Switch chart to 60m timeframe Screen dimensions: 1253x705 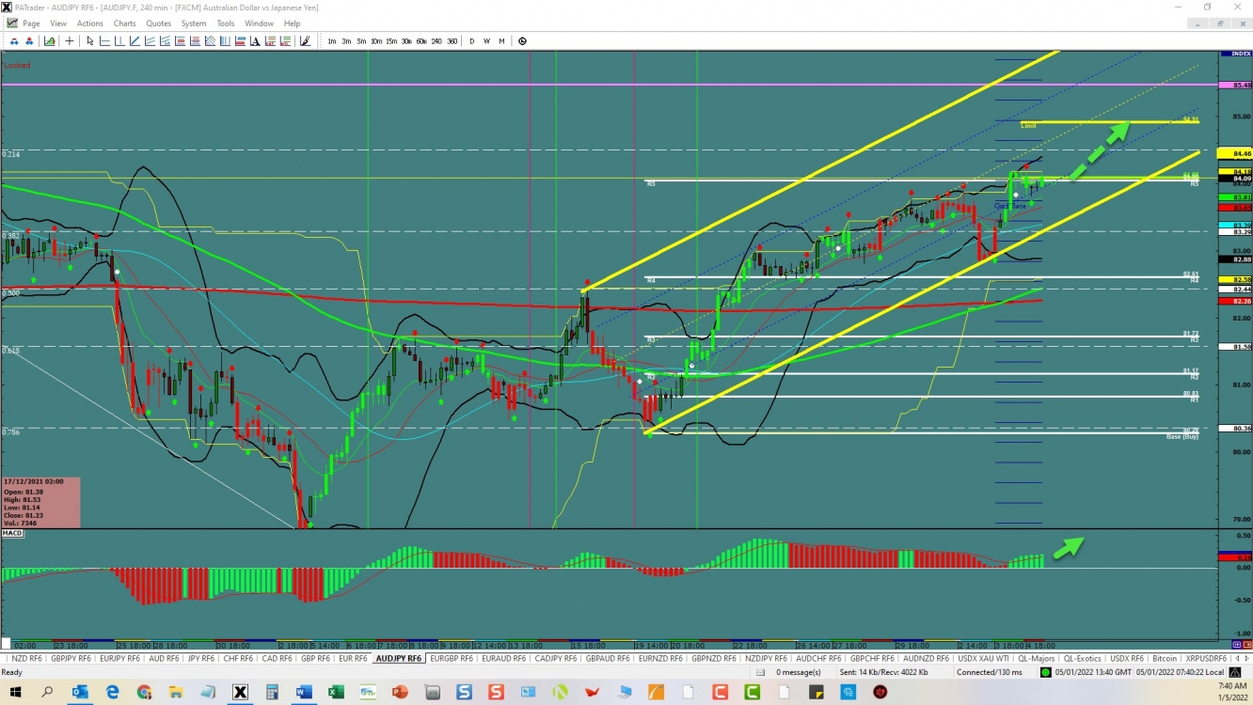pyautogui.click(x=421, y=40)
